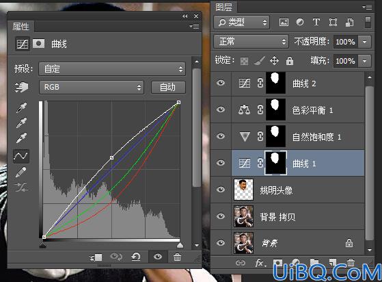Delete the curves adjustment via trash icon

177,257
